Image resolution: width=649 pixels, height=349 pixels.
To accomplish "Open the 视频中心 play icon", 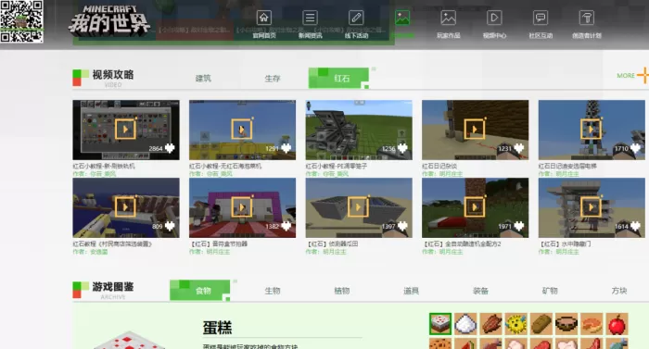I will [x=494, y=19].
